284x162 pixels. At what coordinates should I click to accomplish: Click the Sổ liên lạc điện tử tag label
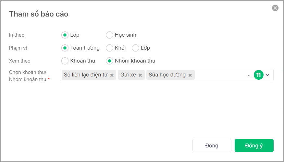pyautogui.click(x=85, y=75)
